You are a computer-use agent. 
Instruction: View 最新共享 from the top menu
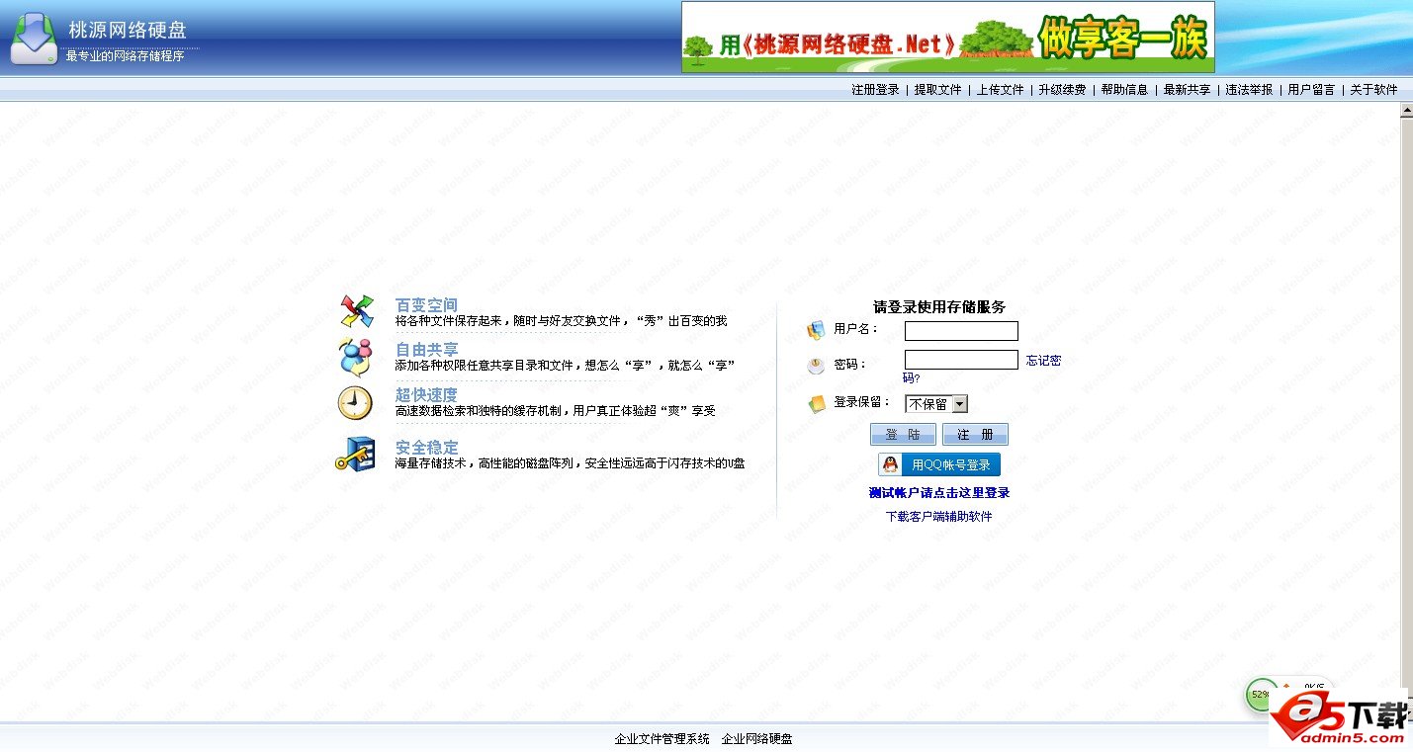pos(1187,90)
